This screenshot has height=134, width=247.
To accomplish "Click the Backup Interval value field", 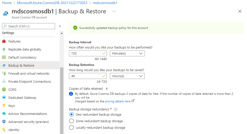I will 88,54.
